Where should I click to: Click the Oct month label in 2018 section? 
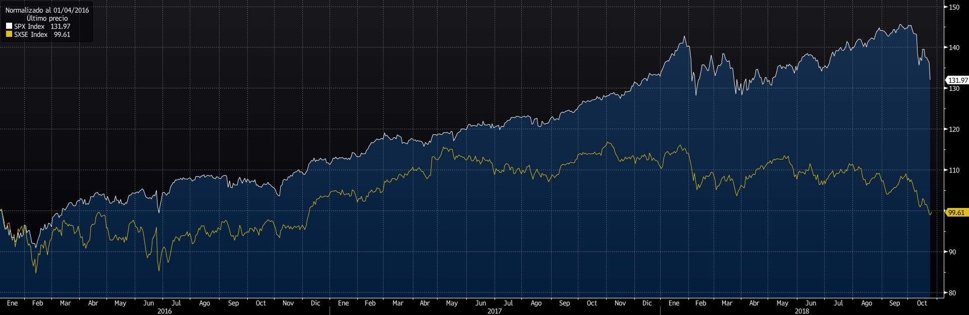pos(922,303)
